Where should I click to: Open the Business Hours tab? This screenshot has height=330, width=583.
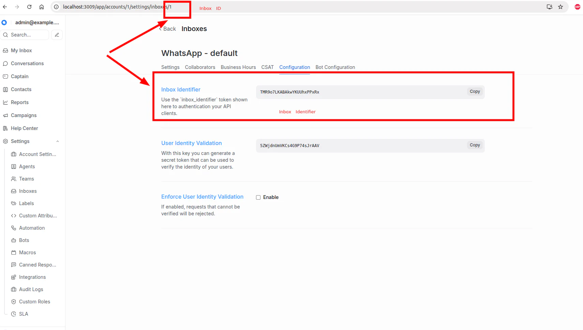tap(238, 67)
